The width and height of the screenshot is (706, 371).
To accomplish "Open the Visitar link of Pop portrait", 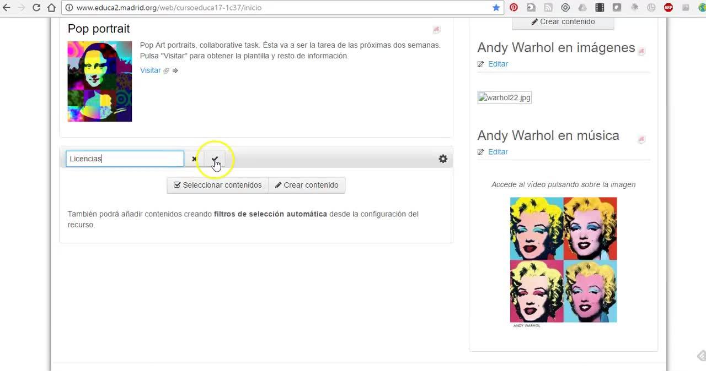I will [x=151, y=70].
